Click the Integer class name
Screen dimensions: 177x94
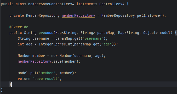pos(46,44)
